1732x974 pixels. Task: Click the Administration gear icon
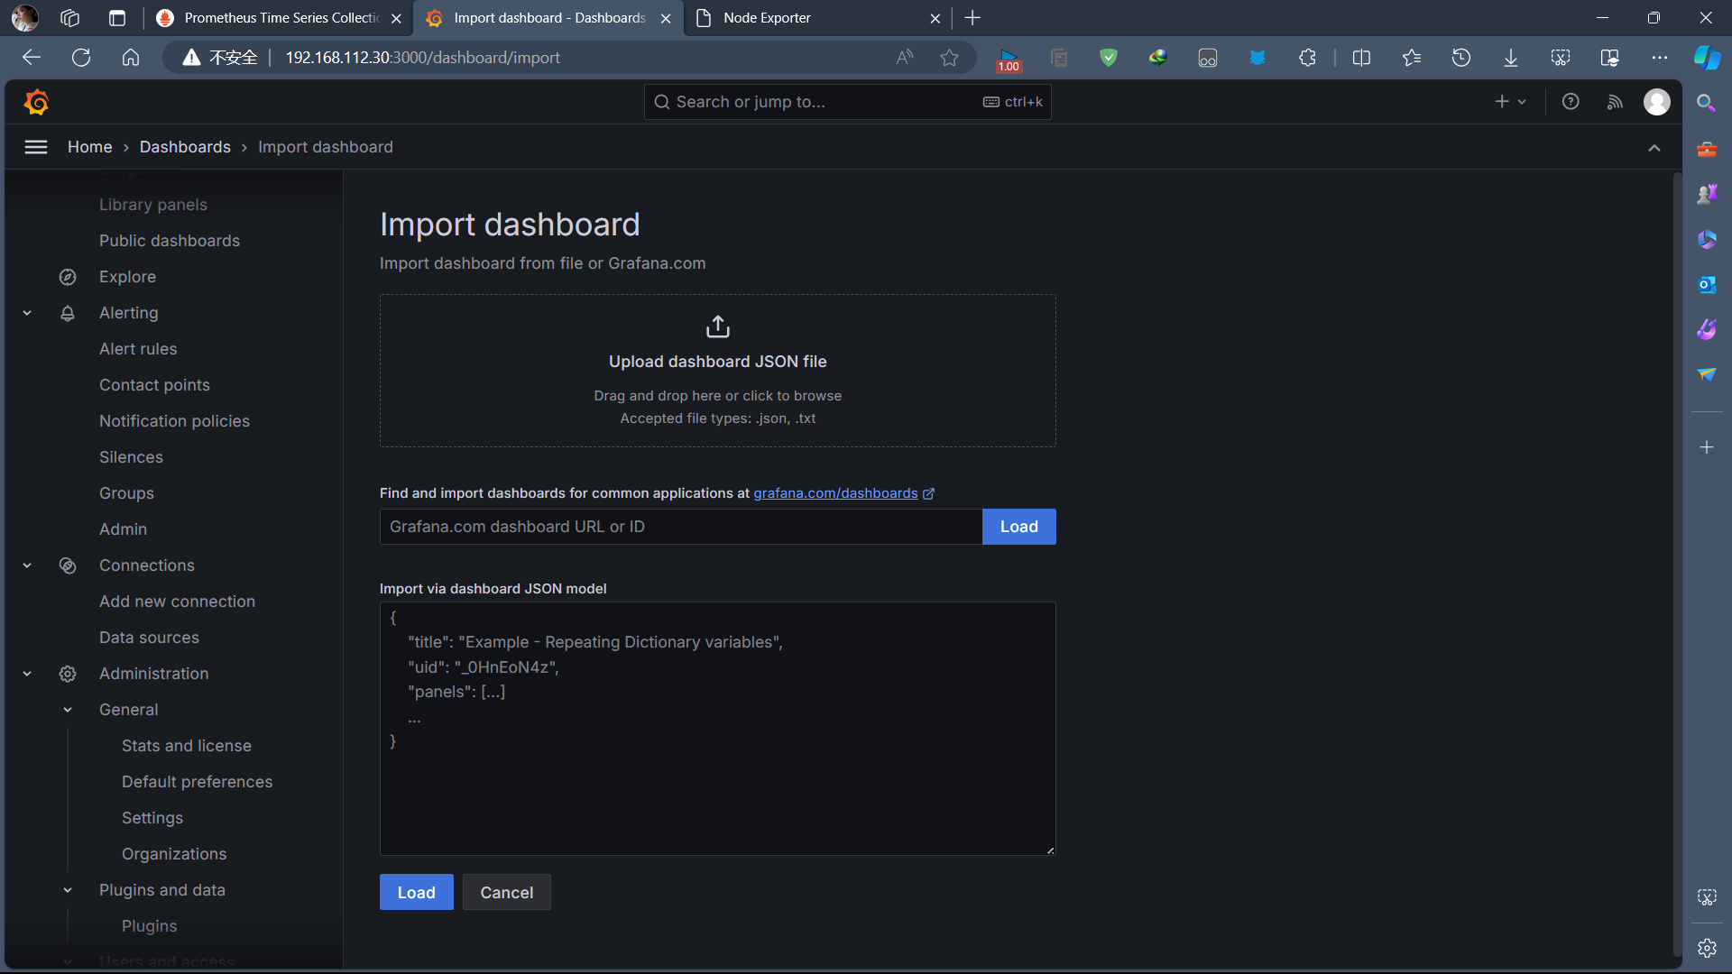tap(68, 674)
